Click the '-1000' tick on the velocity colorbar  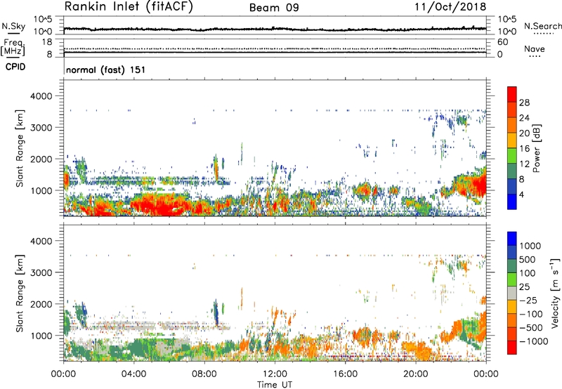point(533,341)
